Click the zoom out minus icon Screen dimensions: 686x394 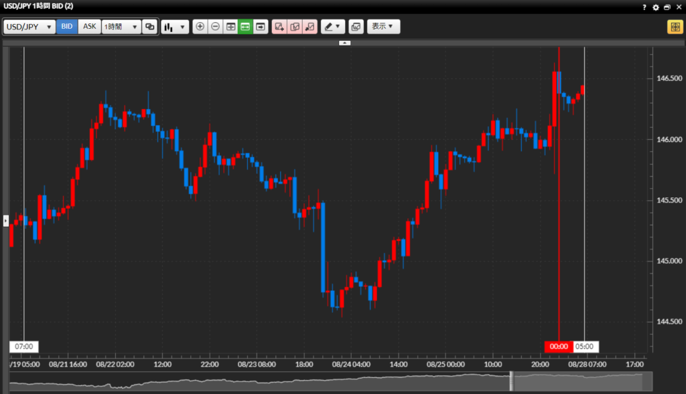pos(215,27)
